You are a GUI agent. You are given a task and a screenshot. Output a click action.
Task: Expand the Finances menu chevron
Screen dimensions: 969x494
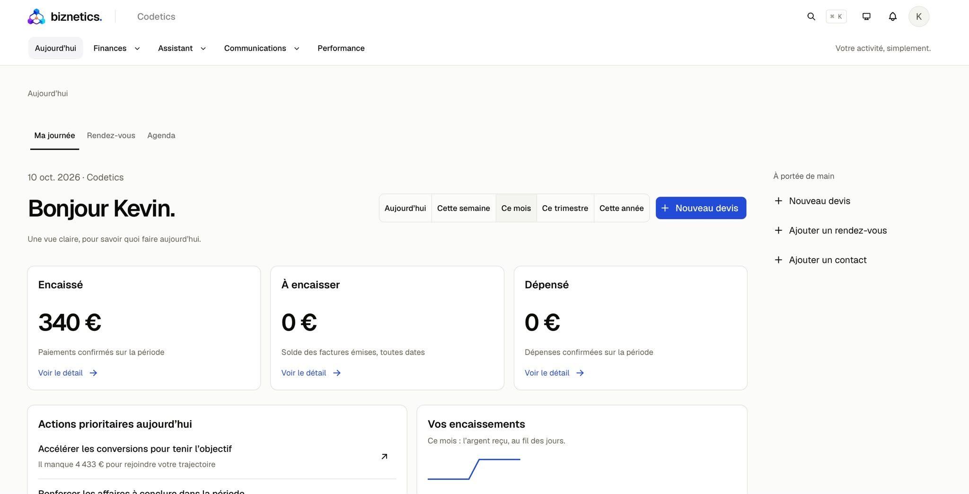pos(137,48)
